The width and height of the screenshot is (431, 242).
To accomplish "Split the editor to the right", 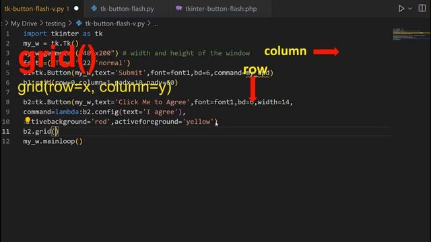I will 422,8.
